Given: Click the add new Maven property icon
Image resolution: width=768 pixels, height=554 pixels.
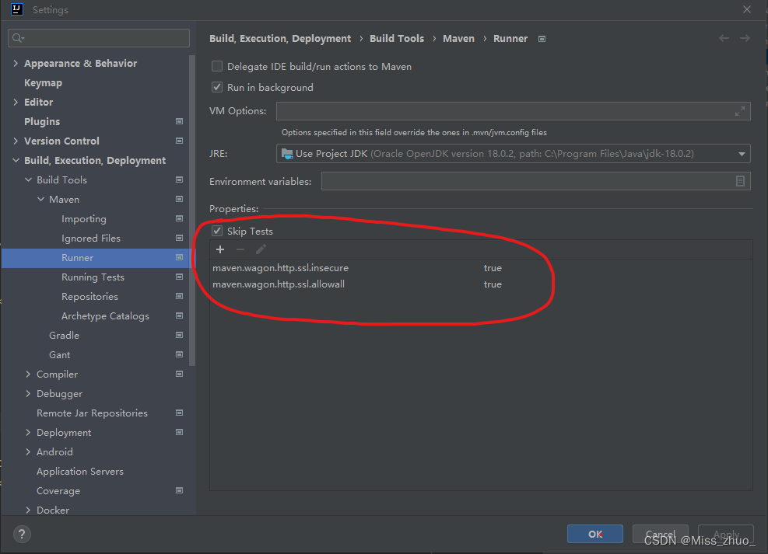Looking at the screenshot, I should [219, 249].
